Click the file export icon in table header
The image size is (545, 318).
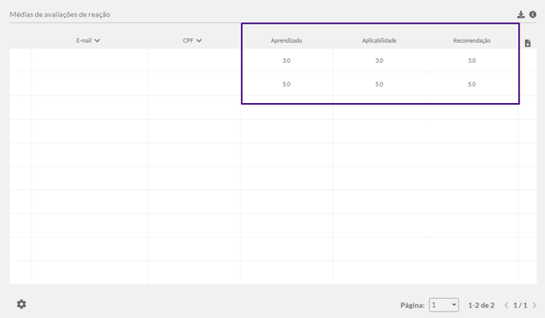(528, 44)
